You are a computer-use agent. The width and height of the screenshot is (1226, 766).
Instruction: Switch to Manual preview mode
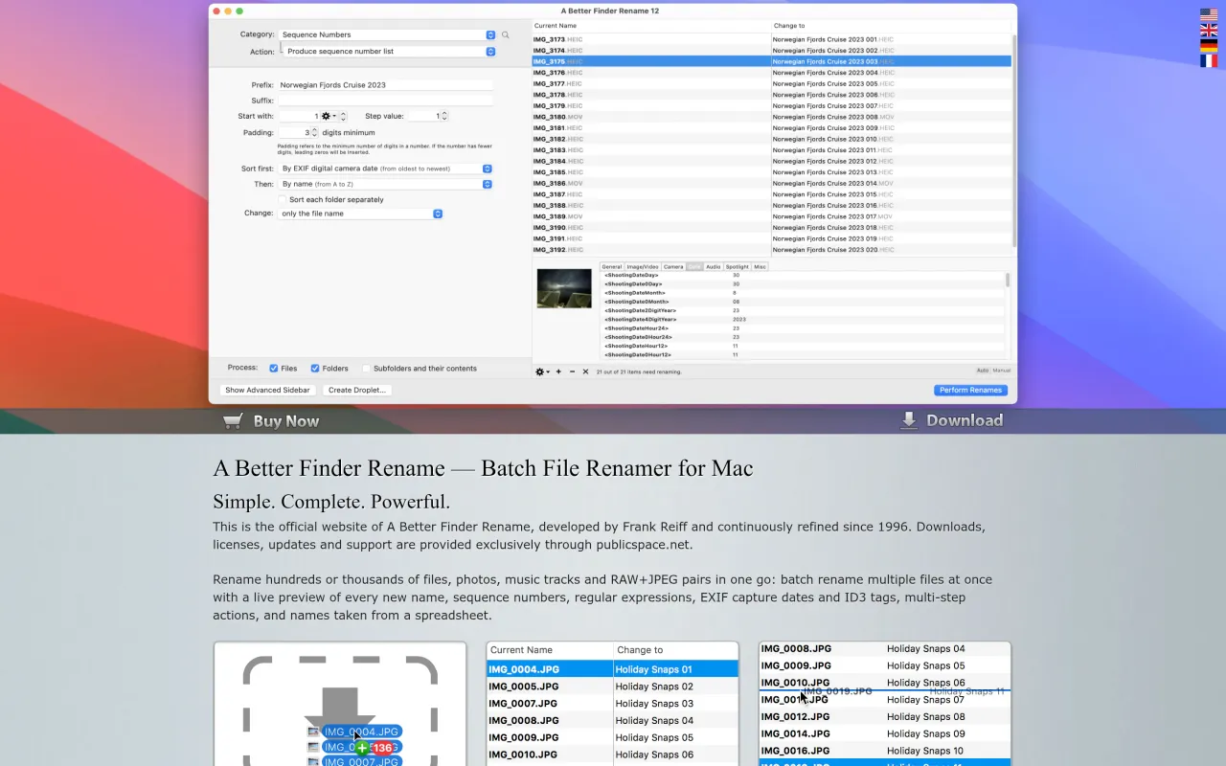[1001, 371]
